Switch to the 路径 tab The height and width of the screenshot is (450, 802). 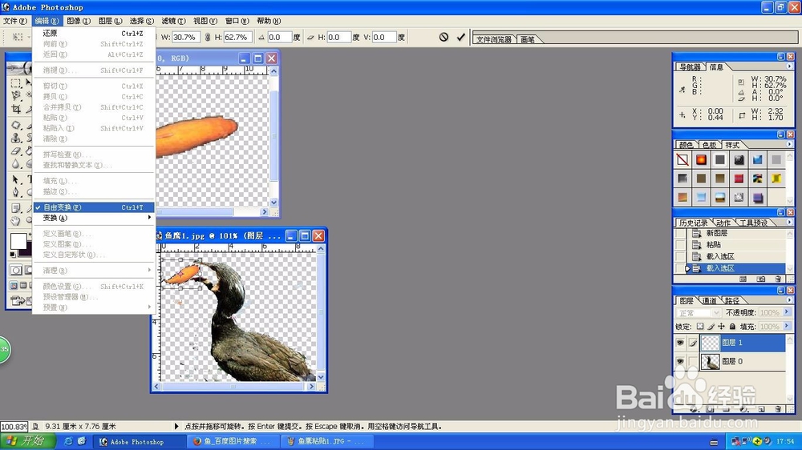click(732, 300)
